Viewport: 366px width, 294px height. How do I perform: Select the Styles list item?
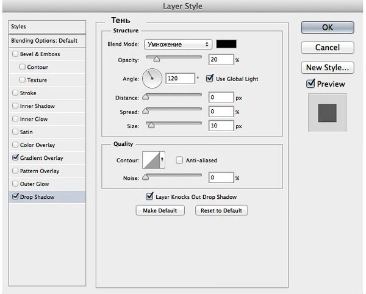tap(47, 27)
